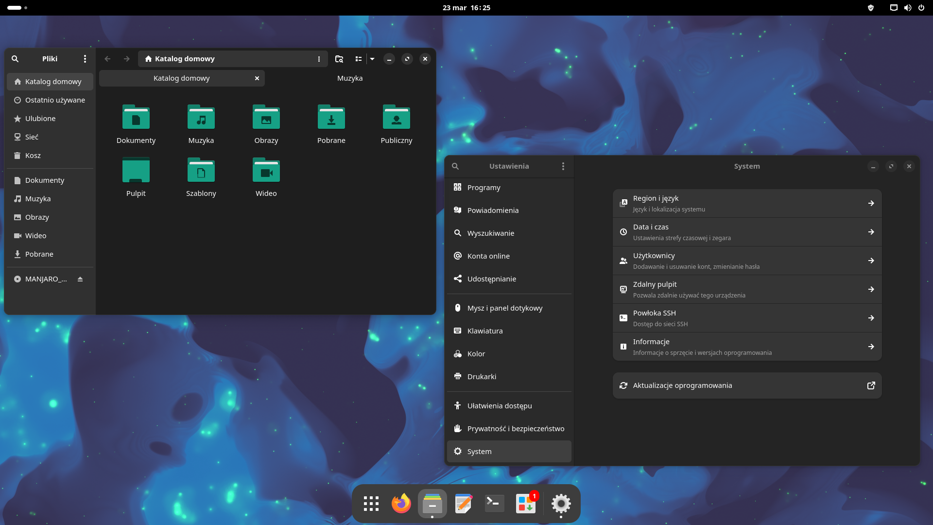
Task: Open the text editor dock icon
Action: (463, 504)
